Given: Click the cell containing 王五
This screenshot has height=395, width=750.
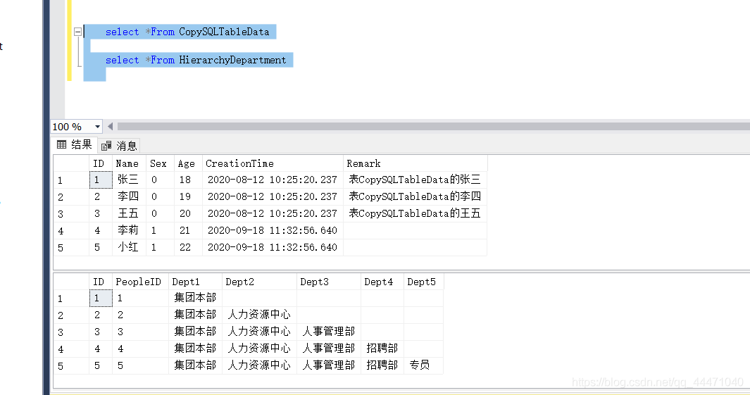Looking at the screenshot, I should tap(129, 213).
